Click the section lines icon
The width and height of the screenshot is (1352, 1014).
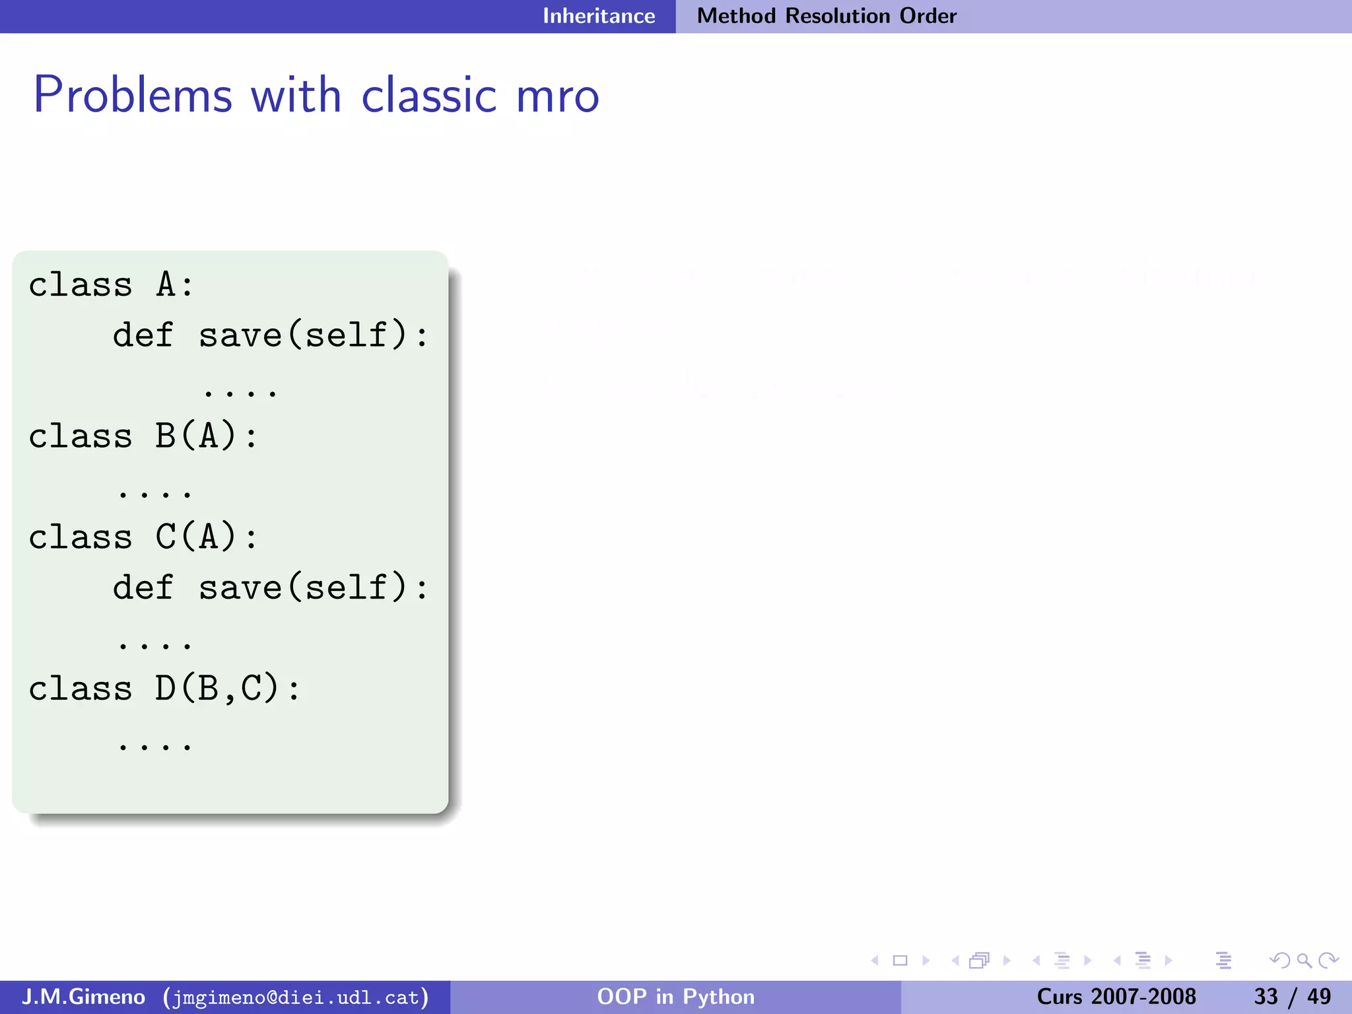tap(1143, 961)
